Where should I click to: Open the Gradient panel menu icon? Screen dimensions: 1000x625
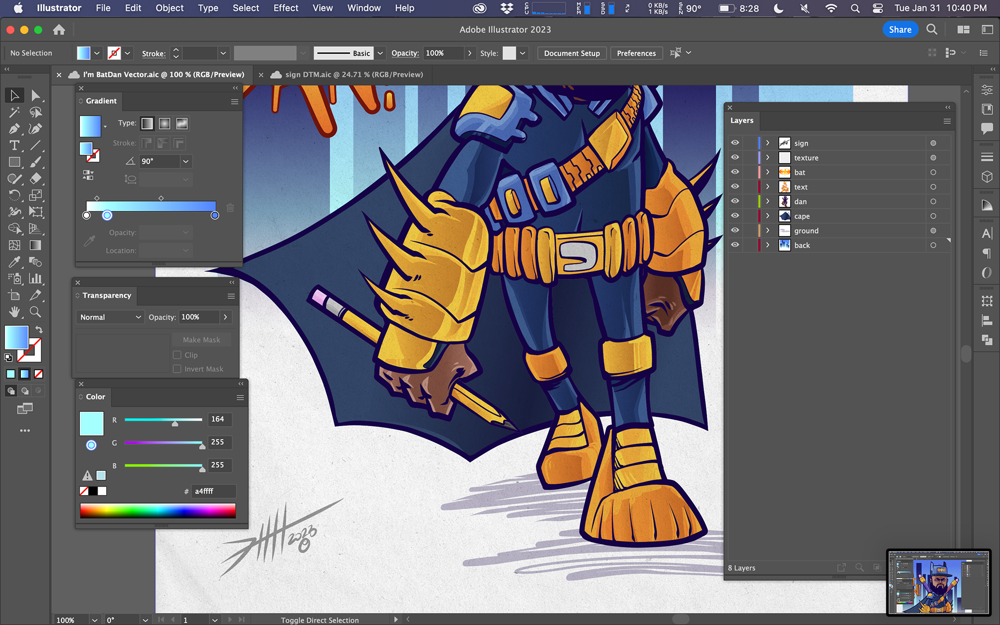click(x=235, y=102)
